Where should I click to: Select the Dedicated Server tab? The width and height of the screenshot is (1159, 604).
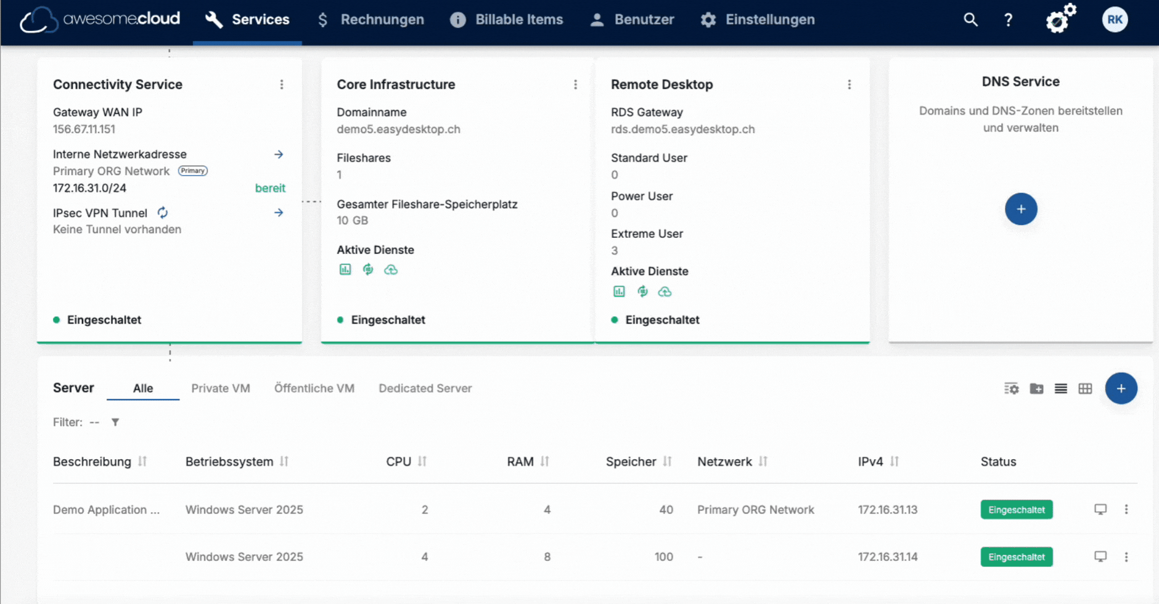tap(425, 388)
